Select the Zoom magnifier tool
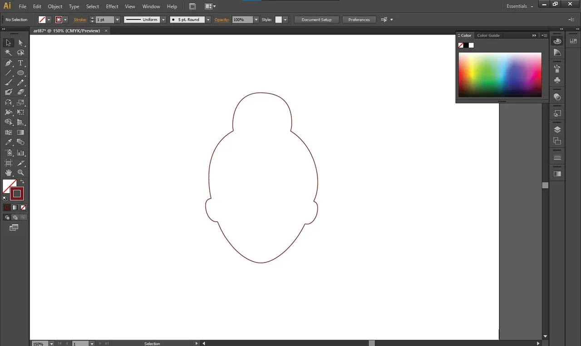This screenshot has height=346, width=581. (20, 173)
